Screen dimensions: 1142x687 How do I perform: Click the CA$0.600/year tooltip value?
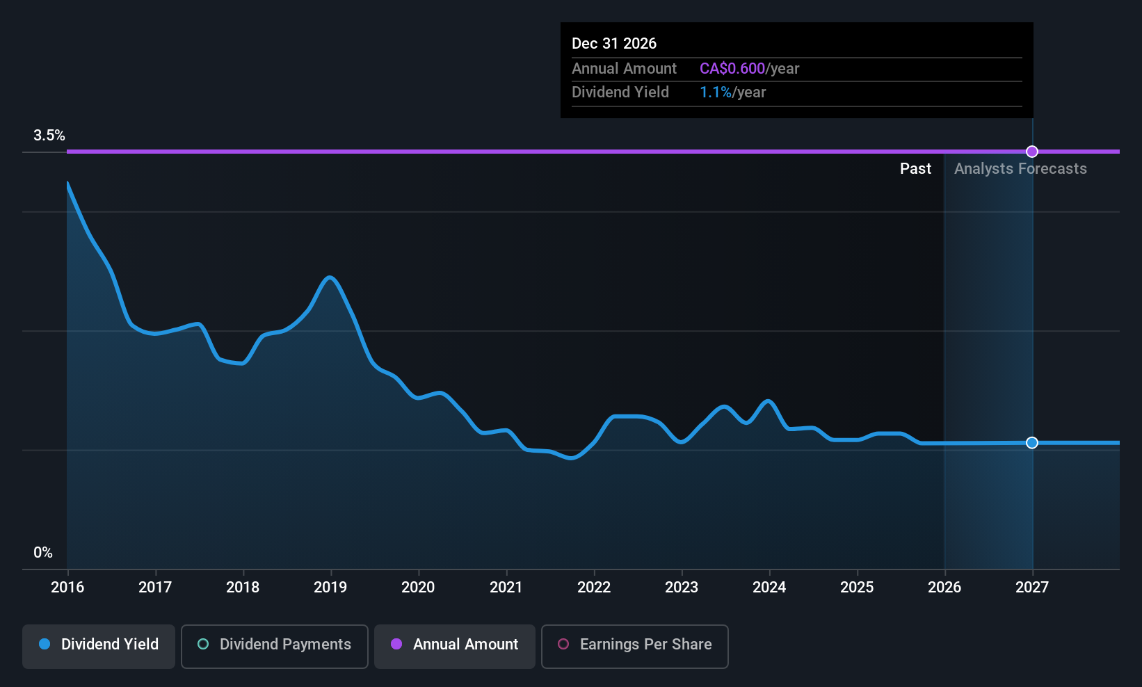pos(749,69)
